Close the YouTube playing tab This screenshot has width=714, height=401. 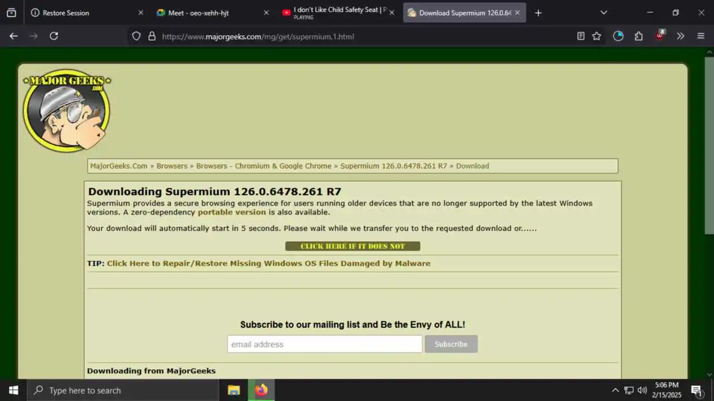[x=392, y=12]
